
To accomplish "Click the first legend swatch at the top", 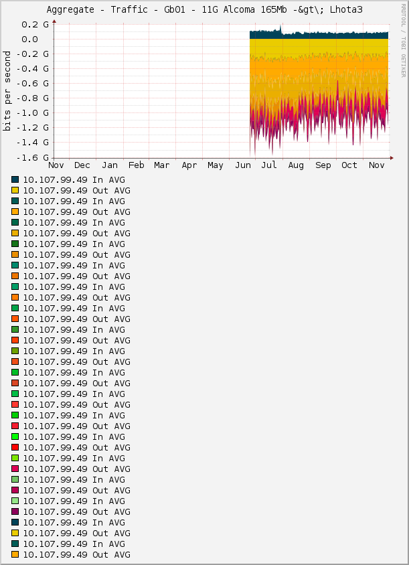I will point(15,179).
